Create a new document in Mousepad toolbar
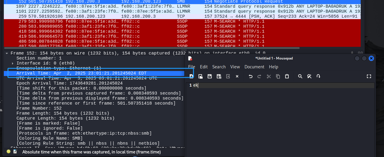The image size is (384, 157). pos(191,76)
